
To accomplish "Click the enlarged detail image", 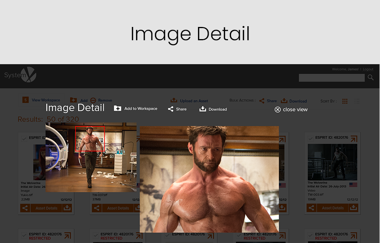I will pos(209,179).
